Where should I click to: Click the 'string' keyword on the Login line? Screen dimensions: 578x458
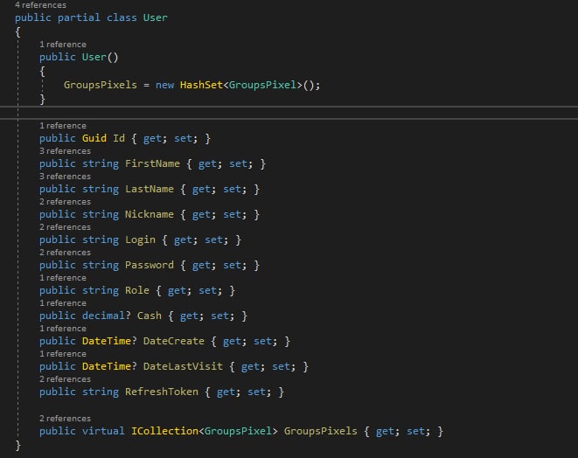(101, 239)
